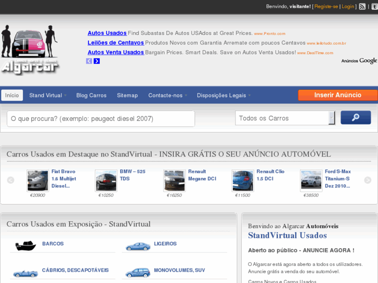Open the Sitemap menu item
This screenshot has height=283, width=378.
coord(127,96)
